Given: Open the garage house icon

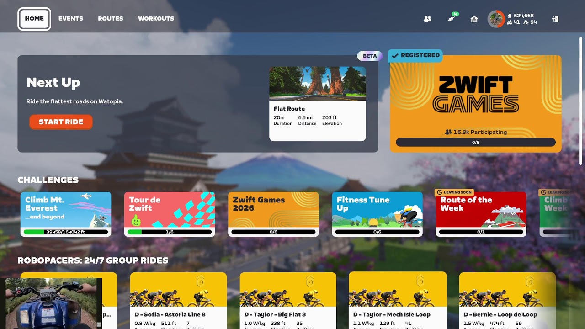Looking at the screenshot, I should (474, 19).
